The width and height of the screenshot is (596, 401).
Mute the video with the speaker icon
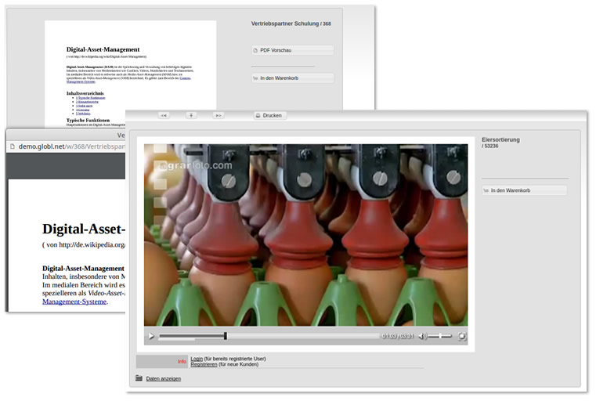point(423,336)
